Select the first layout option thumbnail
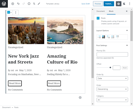This screenshot has width=133, height=109. point(99,37)
